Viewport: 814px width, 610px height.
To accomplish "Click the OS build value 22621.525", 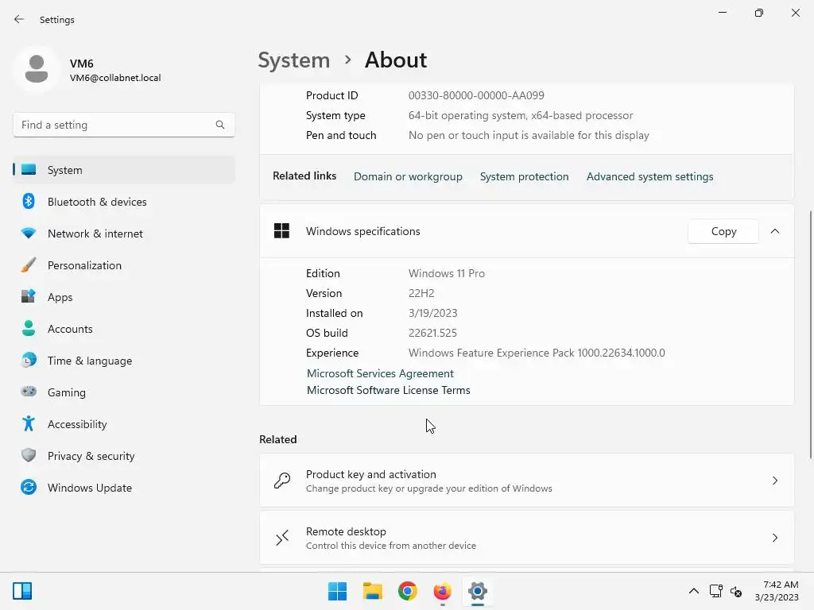I will [x=432, y=333].
